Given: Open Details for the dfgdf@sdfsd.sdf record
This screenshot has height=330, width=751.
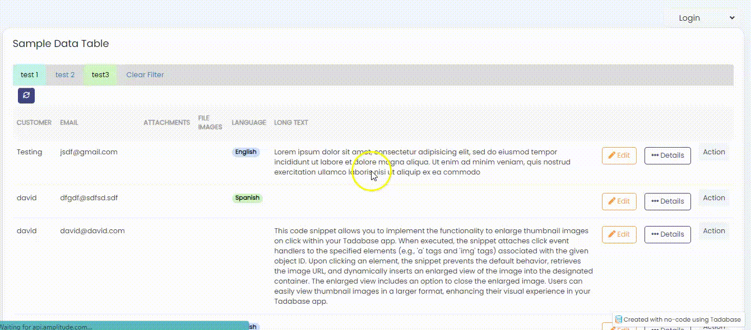Looking at the screenshot, I should [x=667, y=201].
